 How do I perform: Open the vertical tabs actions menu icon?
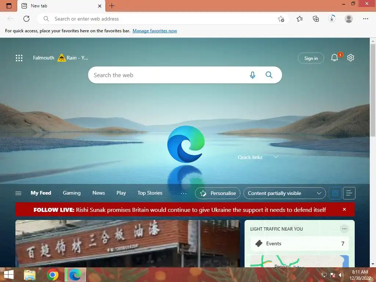[x=9, y=6]
